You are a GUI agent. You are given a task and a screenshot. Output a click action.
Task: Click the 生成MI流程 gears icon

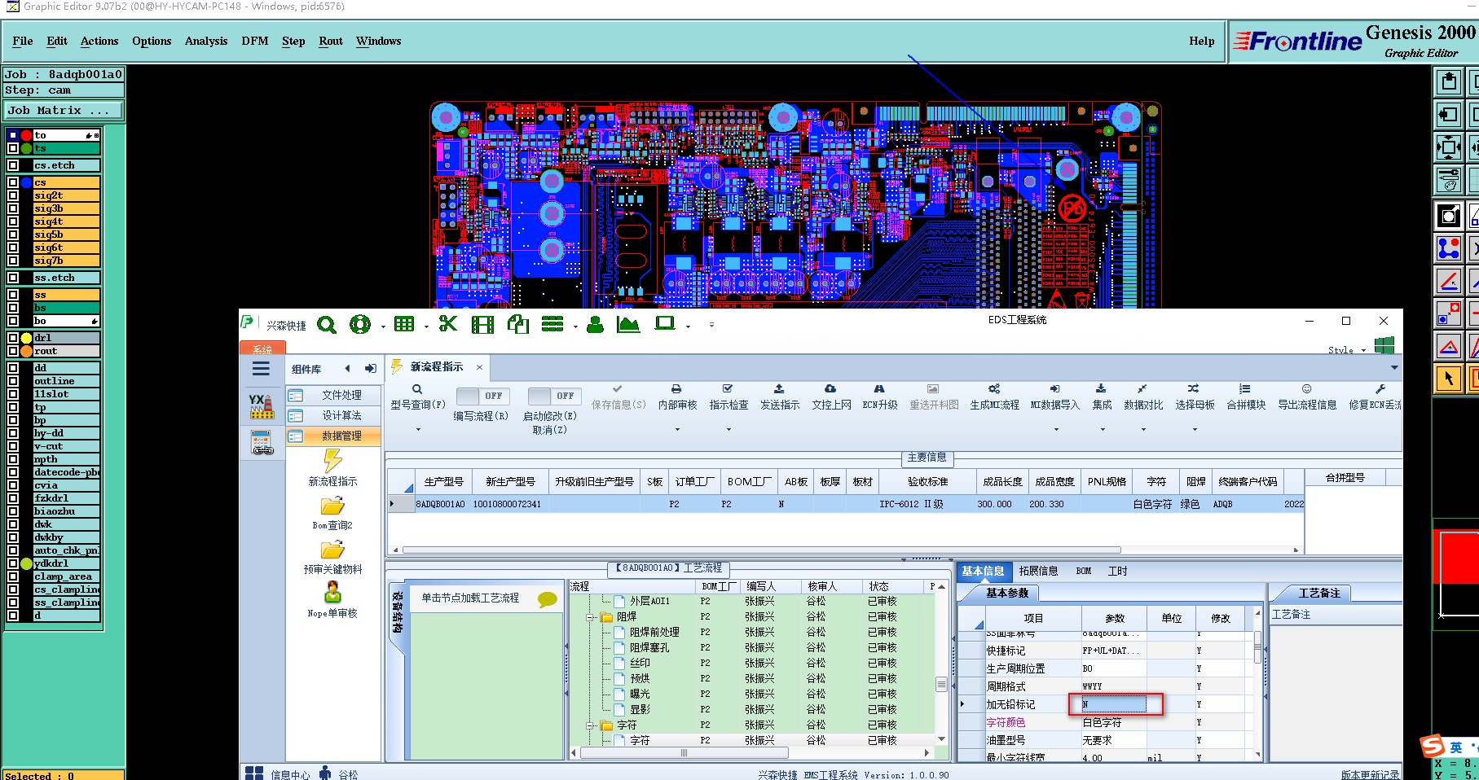(x=993, y=389)
